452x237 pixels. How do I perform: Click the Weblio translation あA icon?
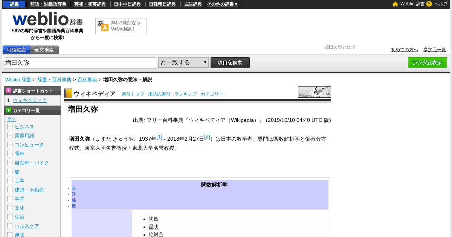click(103, 26)
